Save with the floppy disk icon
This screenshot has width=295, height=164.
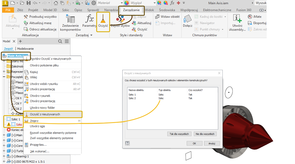(28, 3)
